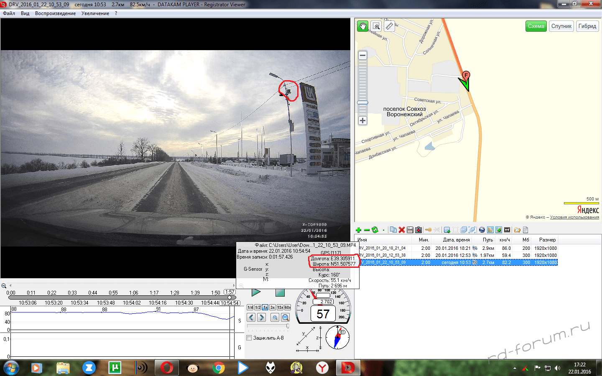Select the map ruler measurement tool
The height and width of the screenshot is (376, 602).
pyautogui.click(x=389, y=26)
